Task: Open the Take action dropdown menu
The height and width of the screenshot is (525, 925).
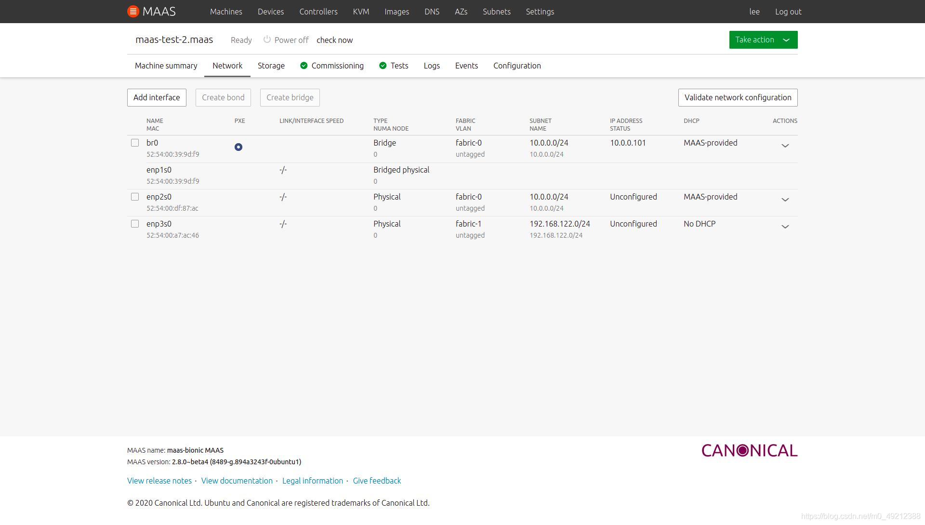Action: pyautogui.click(x=762, y=40)
